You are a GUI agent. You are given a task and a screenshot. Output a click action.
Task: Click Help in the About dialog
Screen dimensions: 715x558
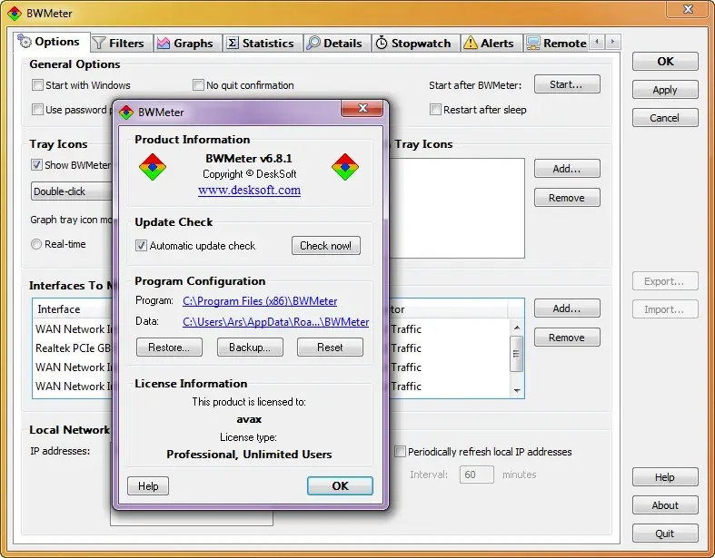(x=148, y=486)
